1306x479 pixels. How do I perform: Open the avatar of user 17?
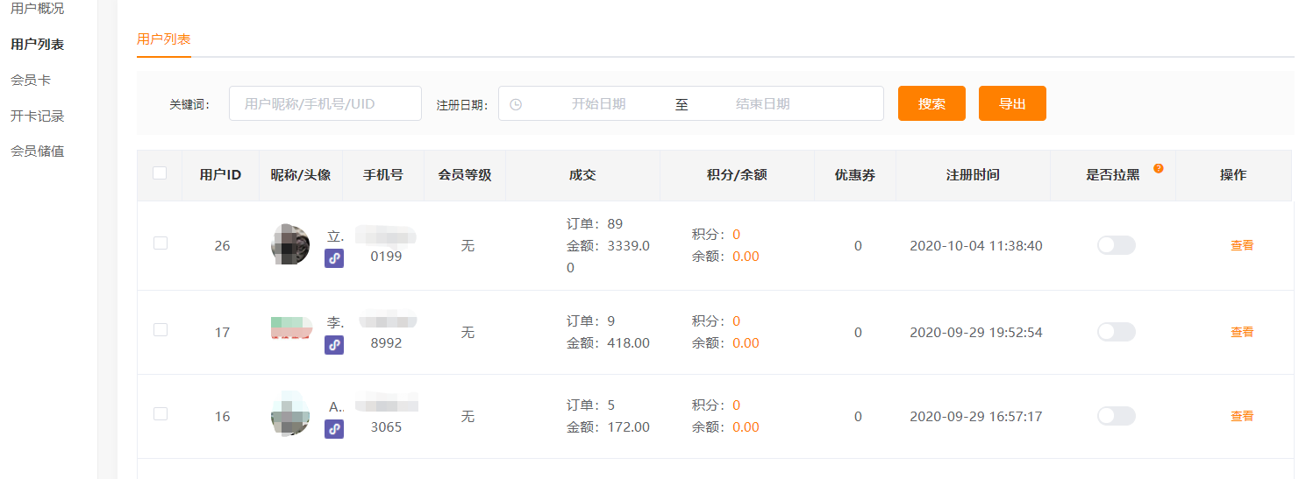click(290, 328)
